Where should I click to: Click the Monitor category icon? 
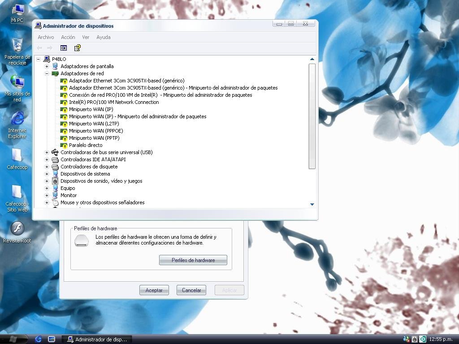(x=55, y=195)
